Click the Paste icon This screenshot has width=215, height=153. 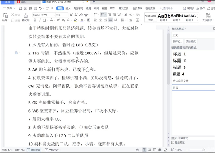[x=6, y=15]
